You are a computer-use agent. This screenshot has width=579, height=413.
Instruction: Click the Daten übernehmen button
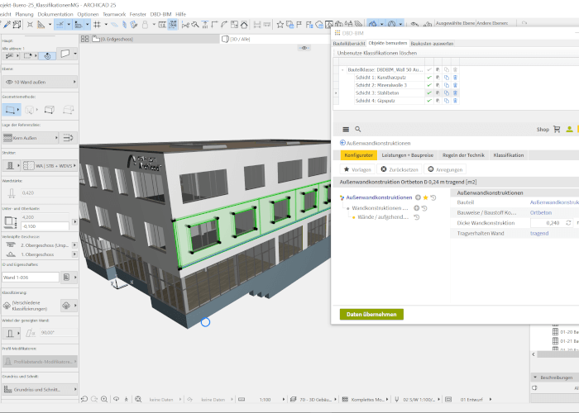pyautogui.click(x=371, y=314)
